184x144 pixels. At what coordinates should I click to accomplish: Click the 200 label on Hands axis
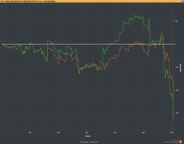pos(58,132)
